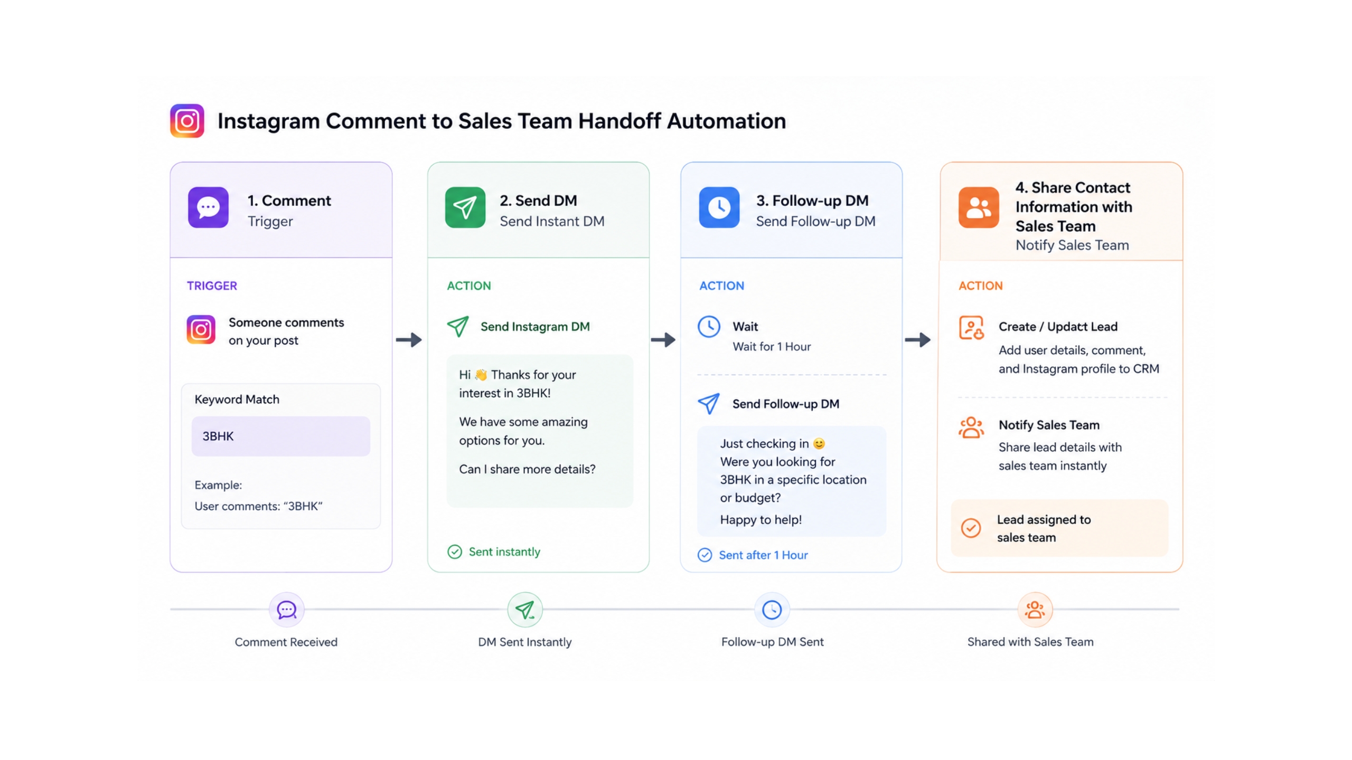Click the Send Follow-up DM action label
Viewport: 1352px width, 760px height.
(x=786, y=404)
